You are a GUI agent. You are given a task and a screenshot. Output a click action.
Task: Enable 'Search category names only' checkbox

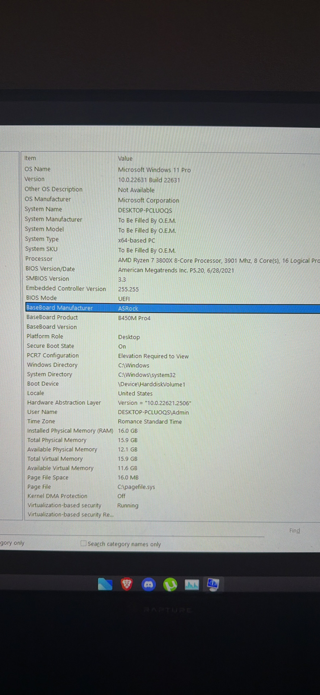coord(84,543)
